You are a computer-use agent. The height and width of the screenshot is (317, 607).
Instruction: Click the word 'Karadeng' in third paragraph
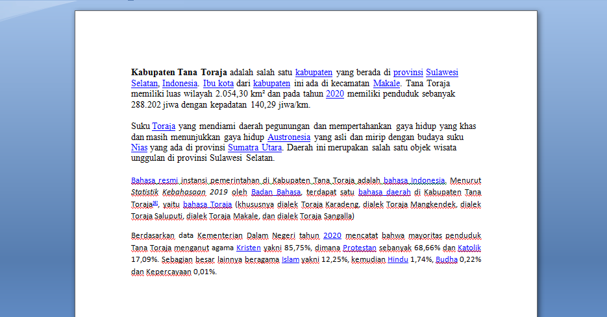[342, 204]
